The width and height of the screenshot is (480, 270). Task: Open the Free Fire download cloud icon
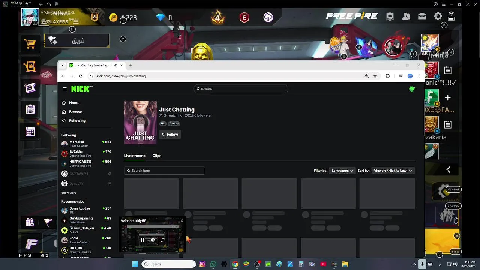pos(268,17)
